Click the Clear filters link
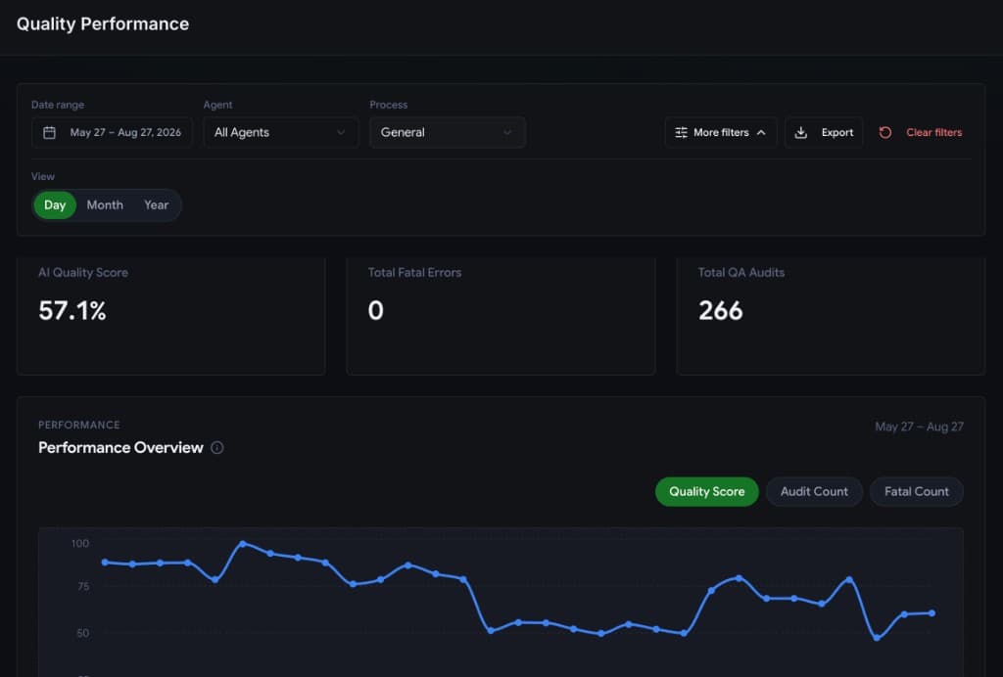This screenshot has height=677, width=1003. [x=933, y=132]
